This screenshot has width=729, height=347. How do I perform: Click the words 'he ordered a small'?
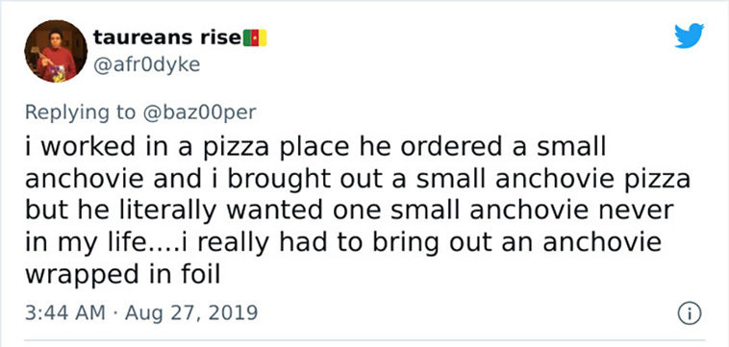(x=483, y=148)
